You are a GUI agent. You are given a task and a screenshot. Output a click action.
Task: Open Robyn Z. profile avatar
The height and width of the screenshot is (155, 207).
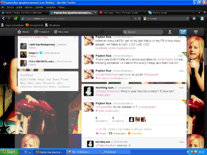[x=23, y=55]
